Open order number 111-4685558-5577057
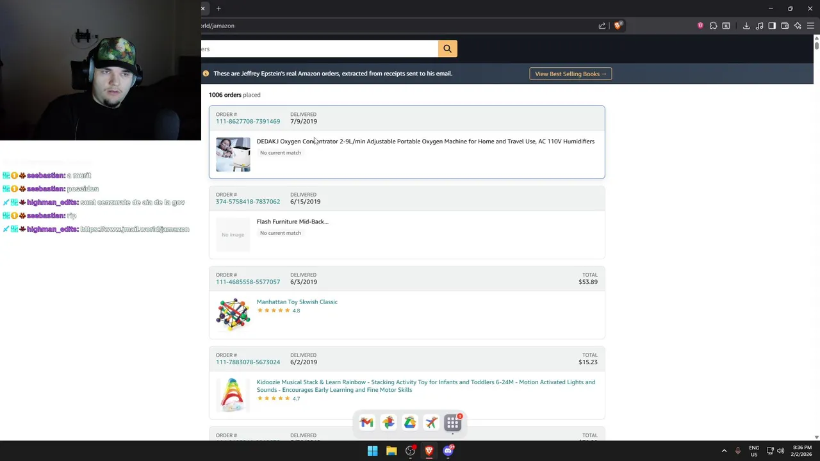This screenshot has width=820, height=461. [248, 282]
